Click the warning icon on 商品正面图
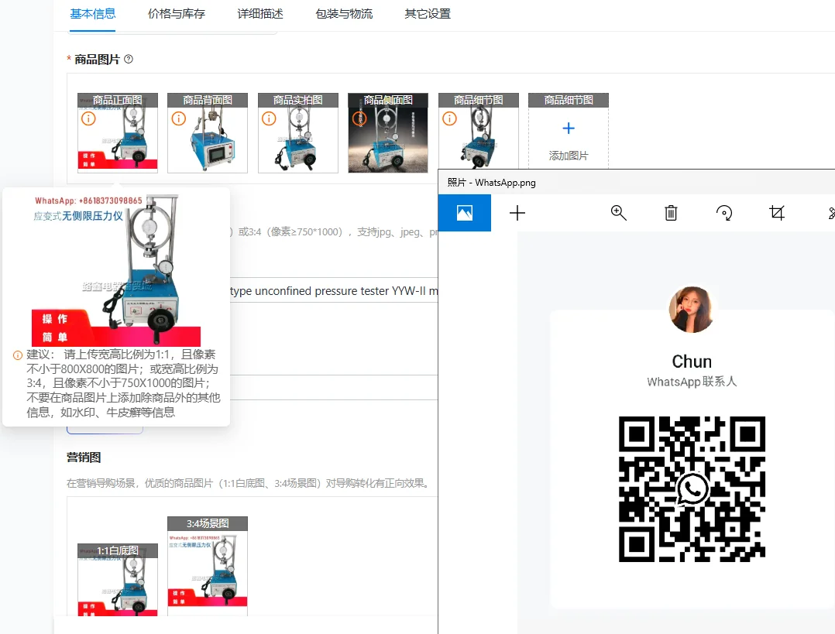Viewport: 835px width, 634px height. click(88, 118)
